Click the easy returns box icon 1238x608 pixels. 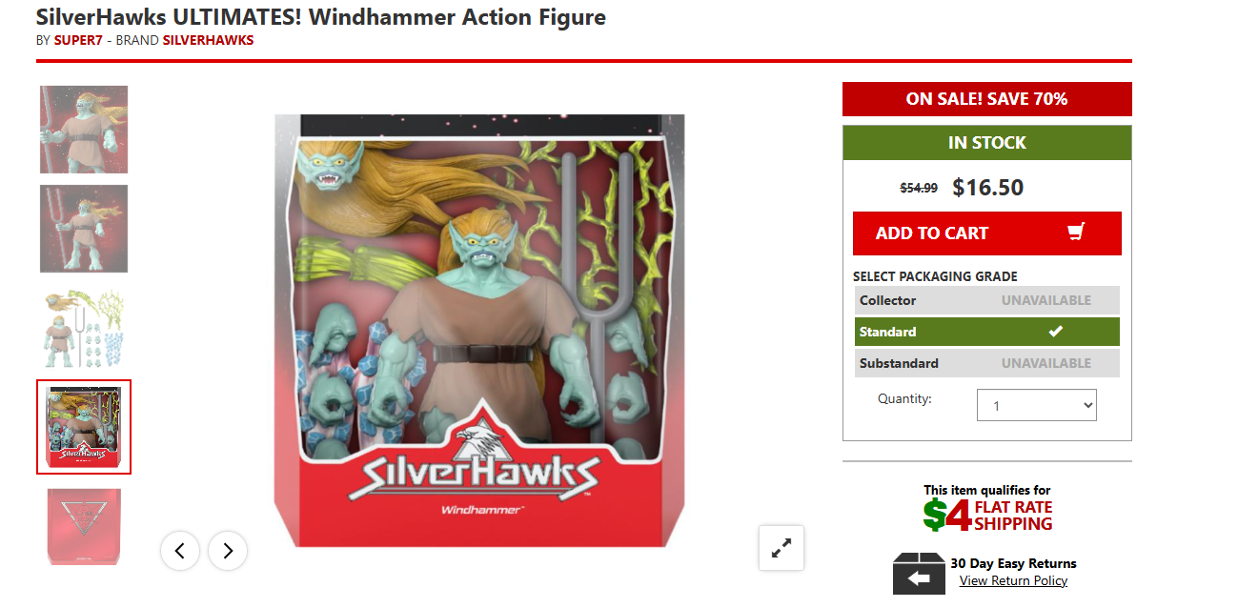click(919, 575)
